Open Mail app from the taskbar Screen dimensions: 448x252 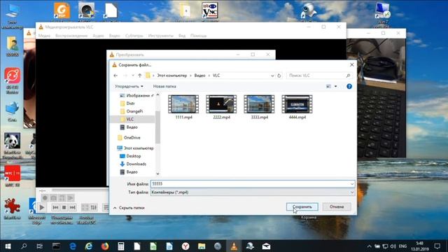click(x=266, y=246)
